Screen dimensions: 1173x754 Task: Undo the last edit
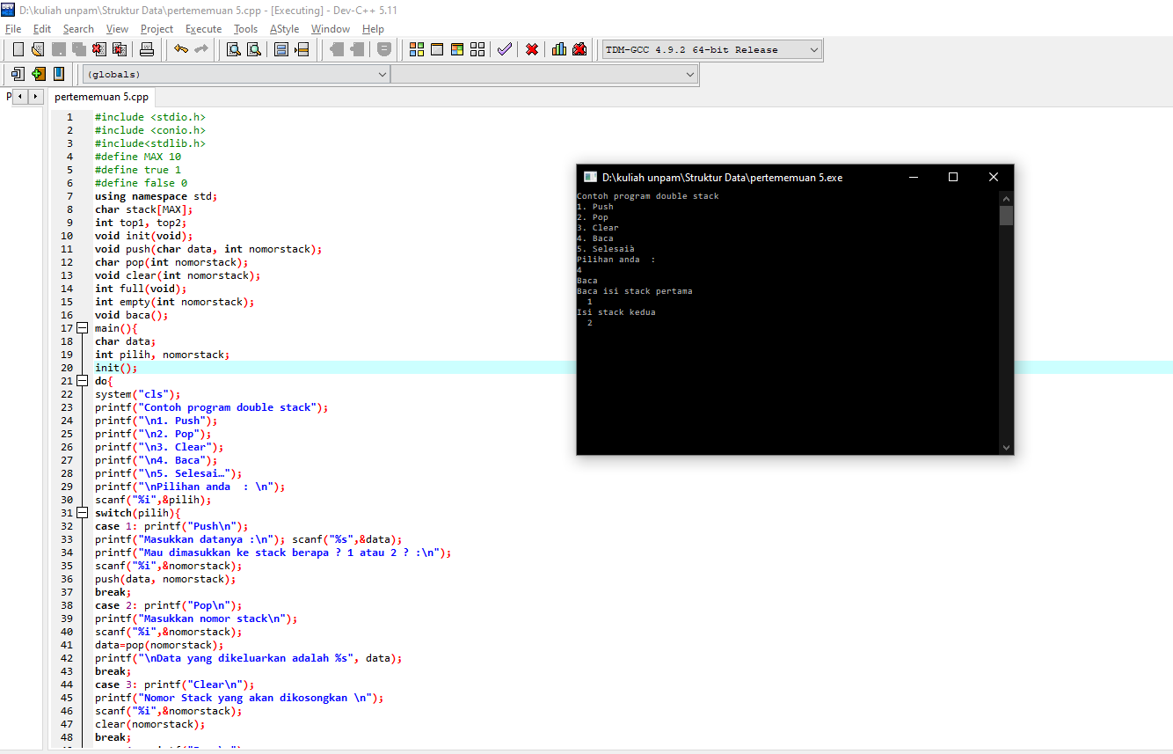180,49
